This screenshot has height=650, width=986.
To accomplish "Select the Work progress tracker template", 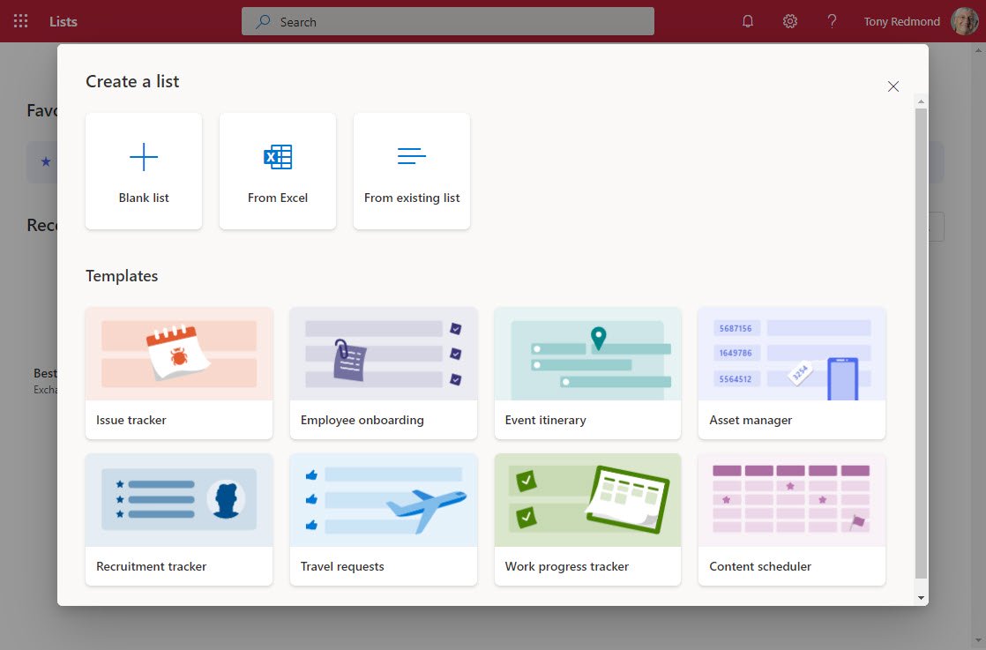I will coord(587,519).
